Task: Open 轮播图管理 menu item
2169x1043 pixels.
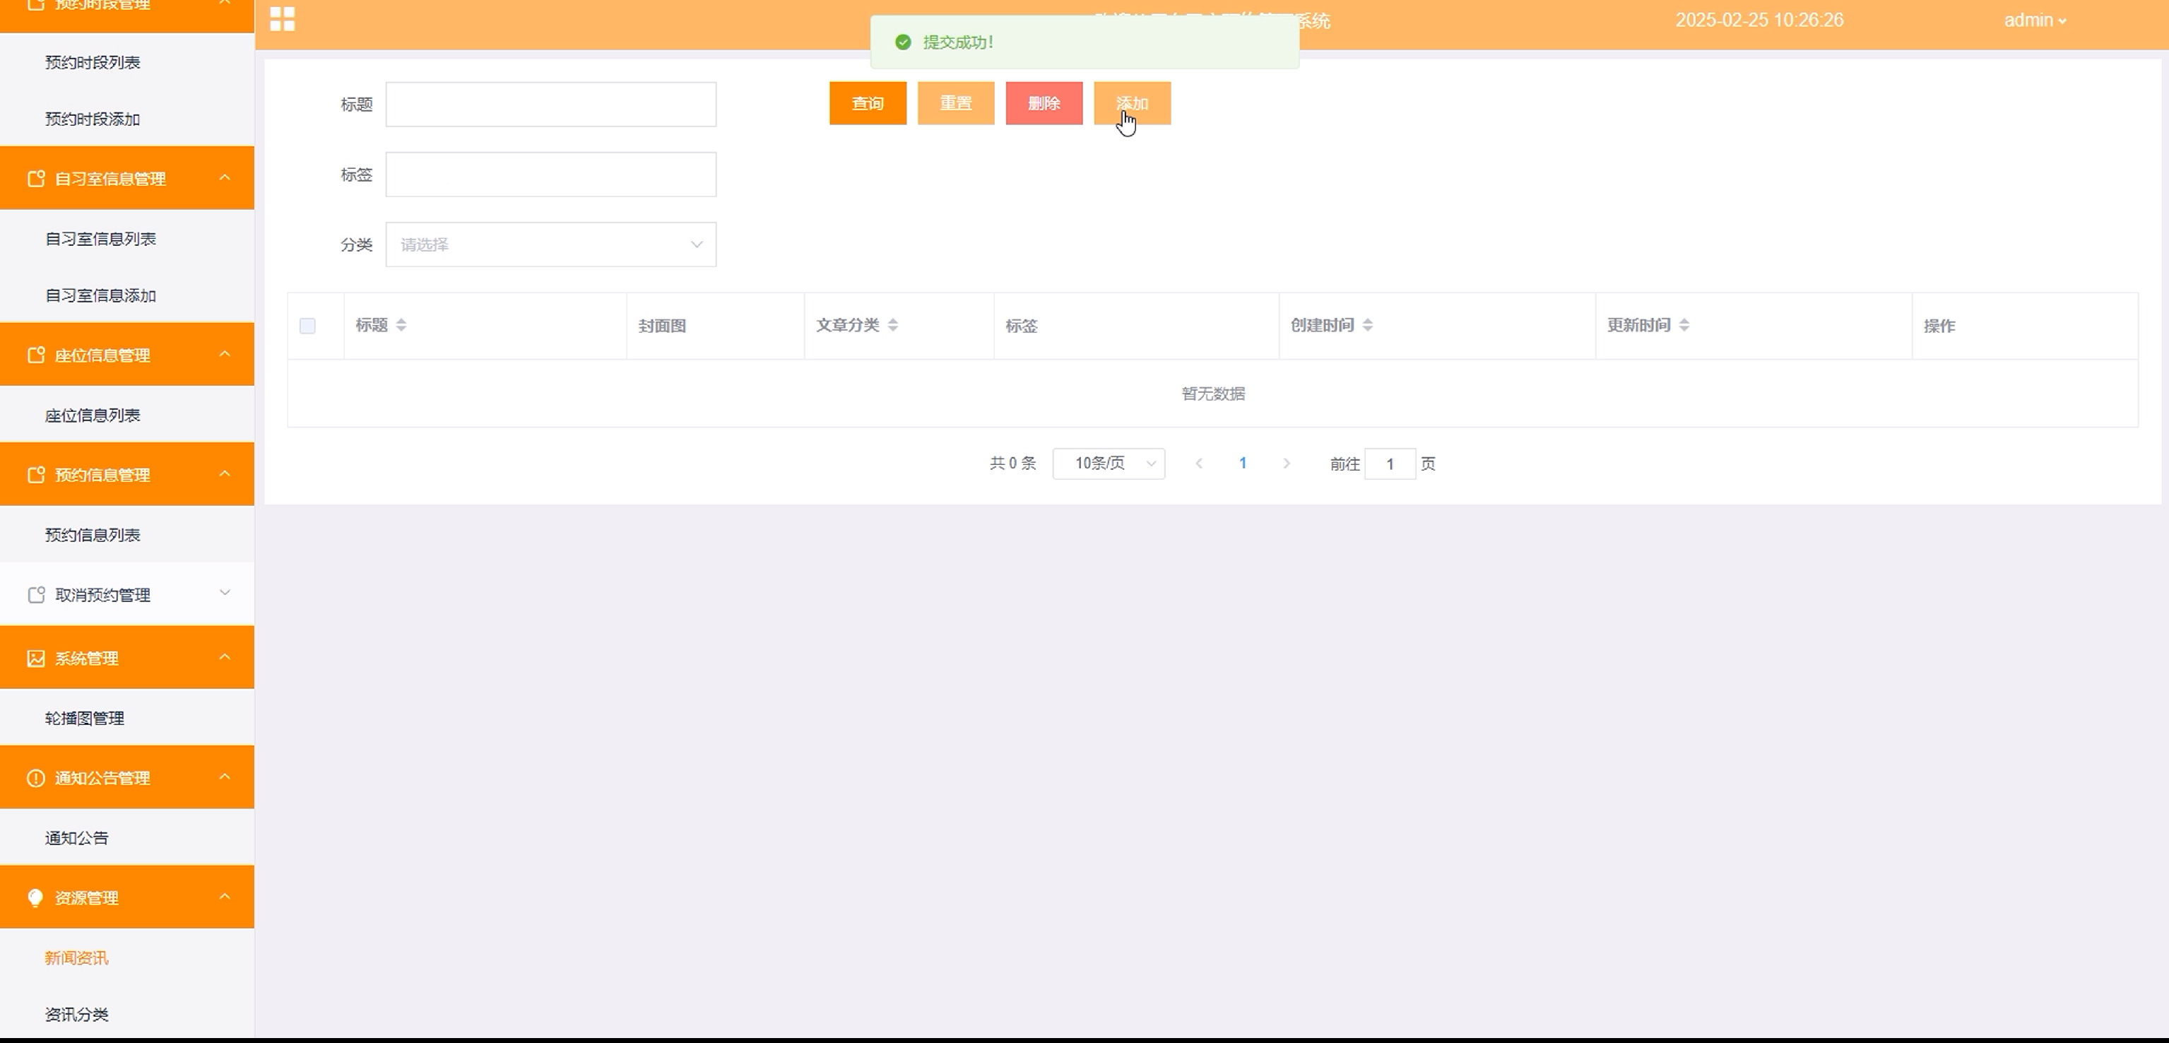Action: [x=84, y=719]
